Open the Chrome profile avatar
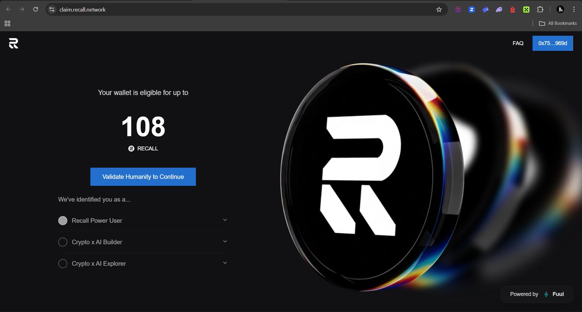This screenshot has height=312, width=582. click(x=560, y=9)
